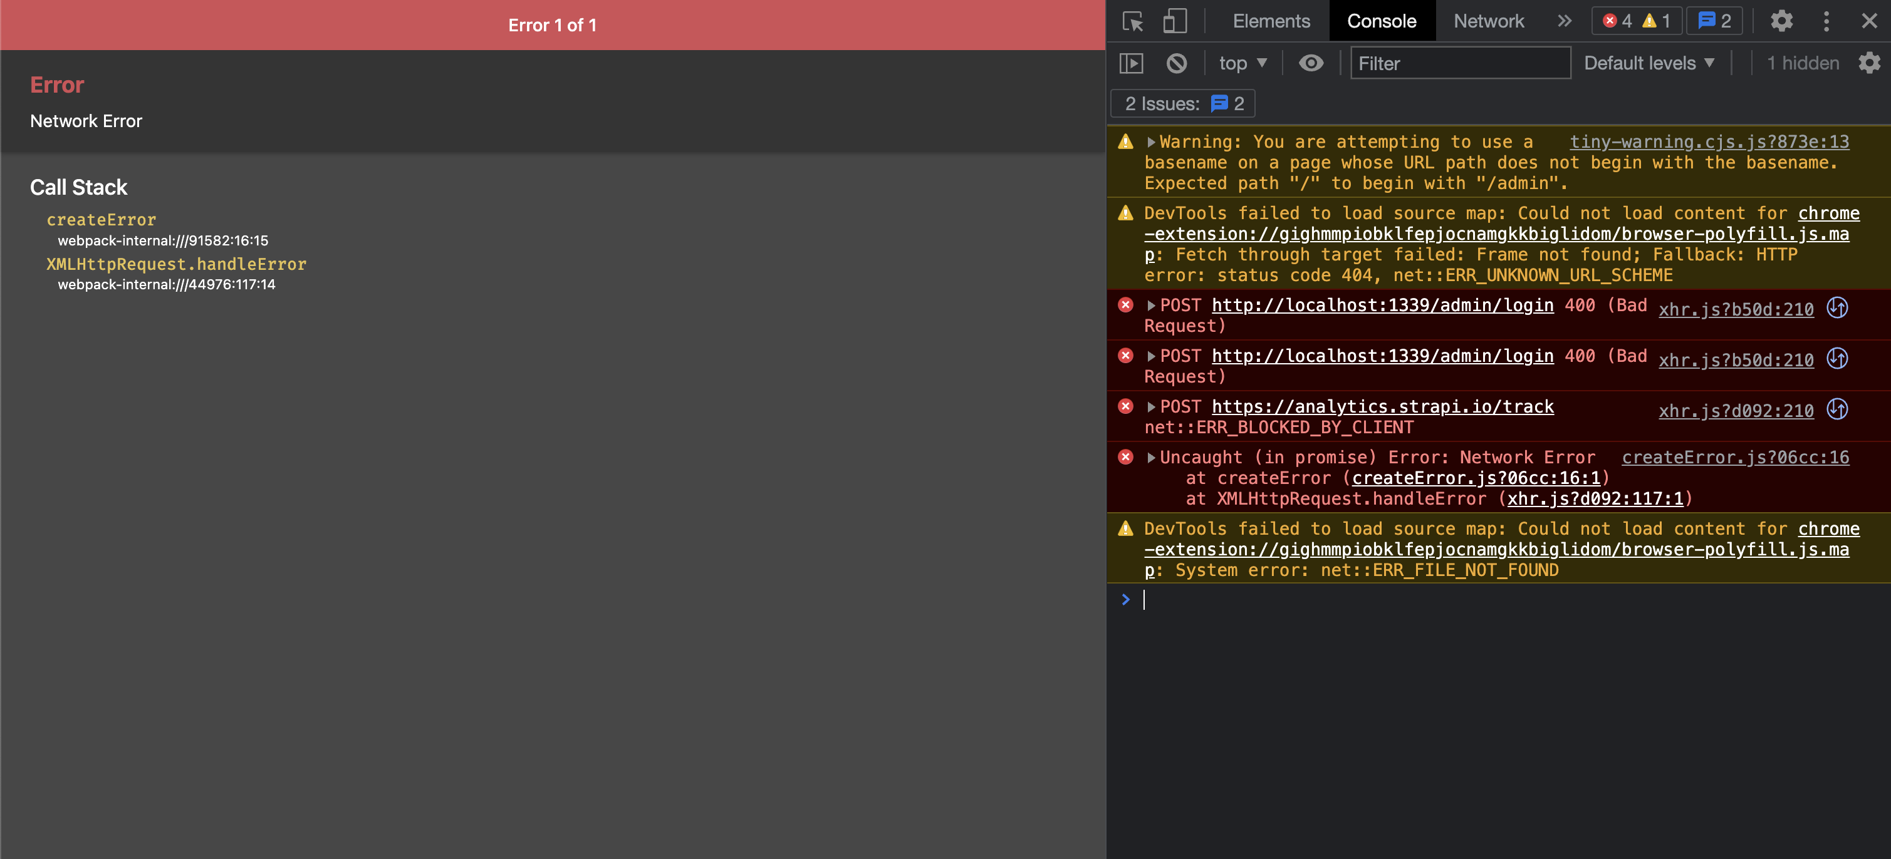Open the top frame context dropdown
Image resolution: width=1891 pixels, height=859 pixels.
coord(1242,63)
